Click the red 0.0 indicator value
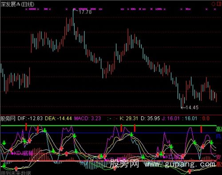The image size is (222, 175). coord(206,119)
